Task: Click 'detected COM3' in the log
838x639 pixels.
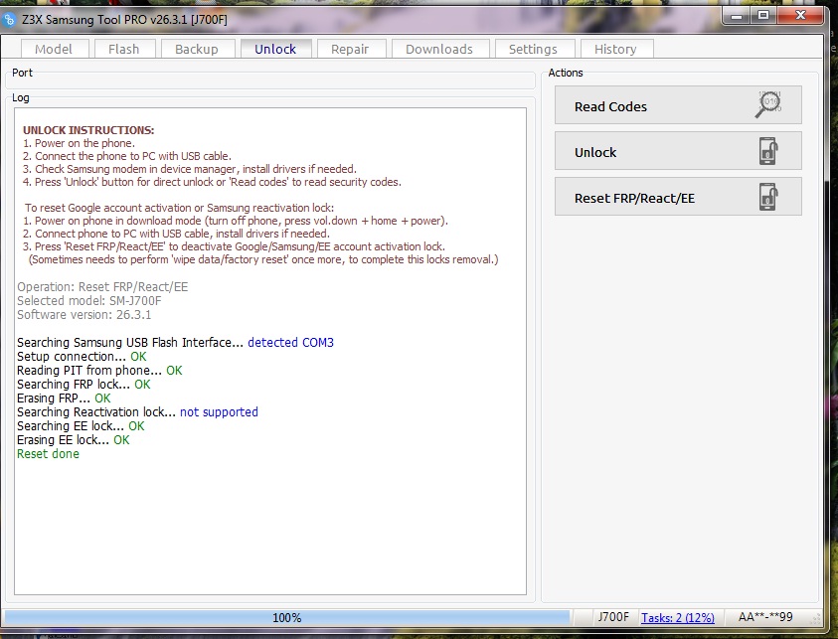Action: click(x=290, y=343)
